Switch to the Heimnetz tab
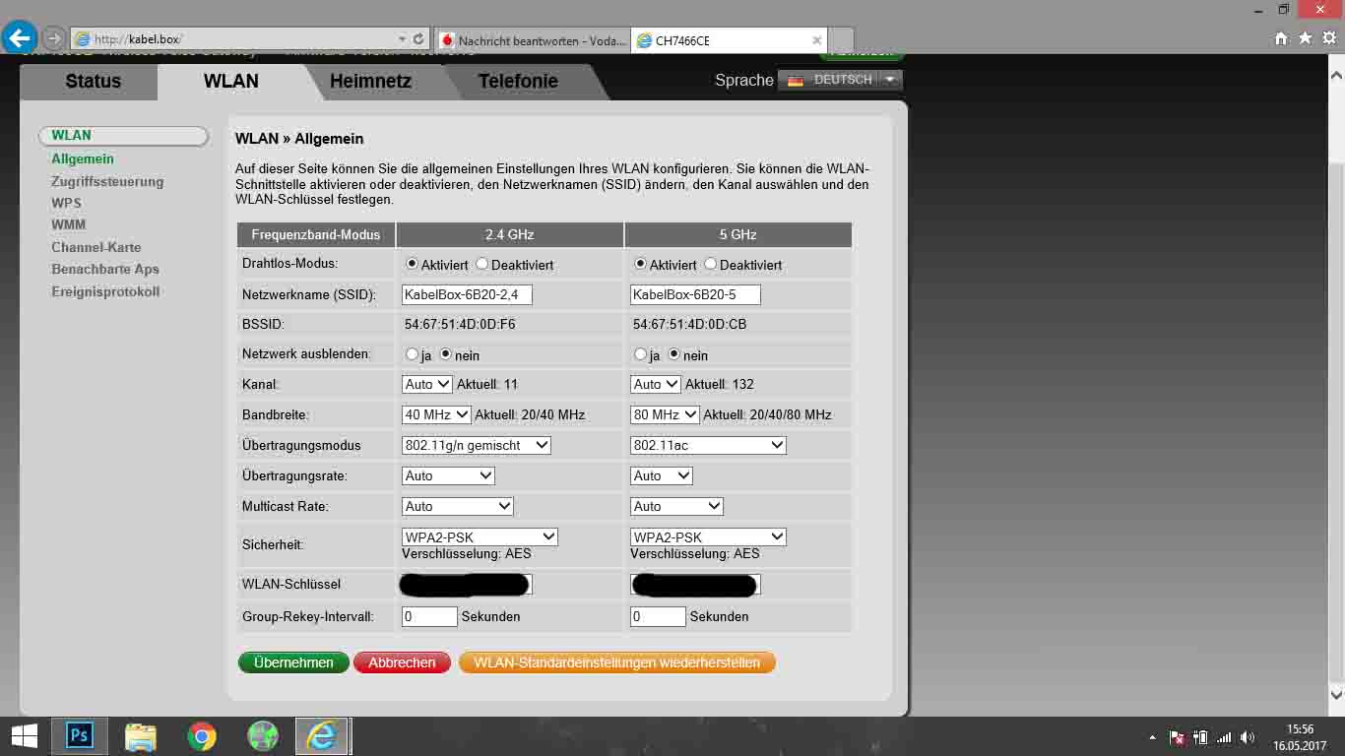 click(x=370, y=82)
